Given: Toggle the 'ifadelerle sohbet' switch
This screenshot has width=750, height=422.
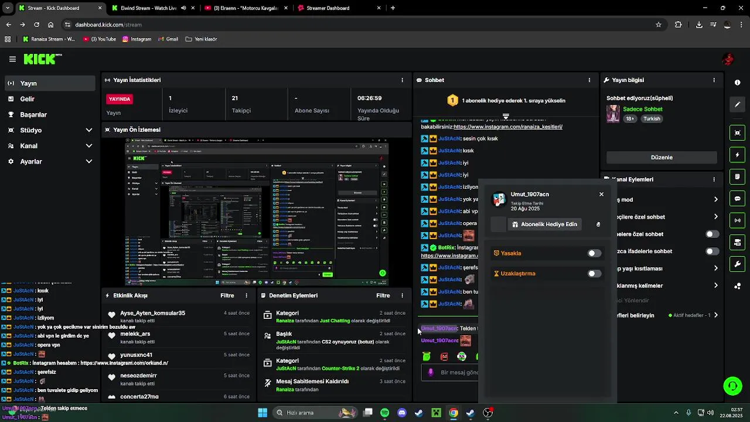Looking at the screenshot, I should pyautogui.click(x=712, y=251).
